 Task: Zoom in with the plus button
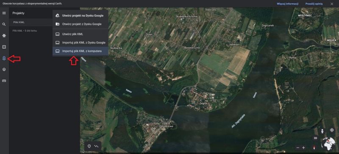pos(303,148)
